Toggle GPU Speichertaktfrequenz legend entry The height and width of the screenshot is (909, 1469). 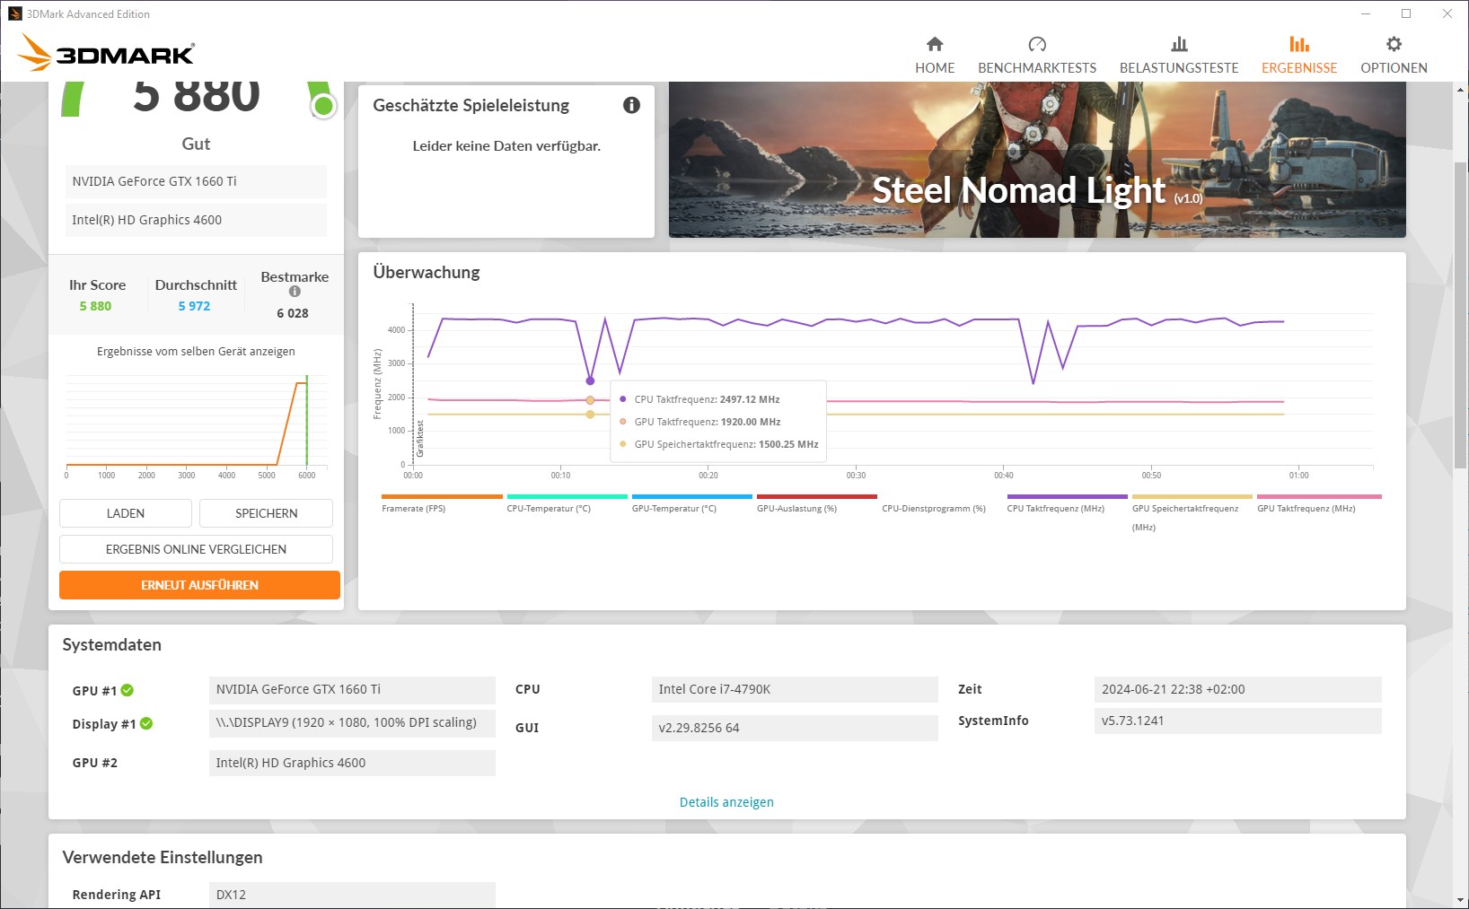[x=1192, y=512]
